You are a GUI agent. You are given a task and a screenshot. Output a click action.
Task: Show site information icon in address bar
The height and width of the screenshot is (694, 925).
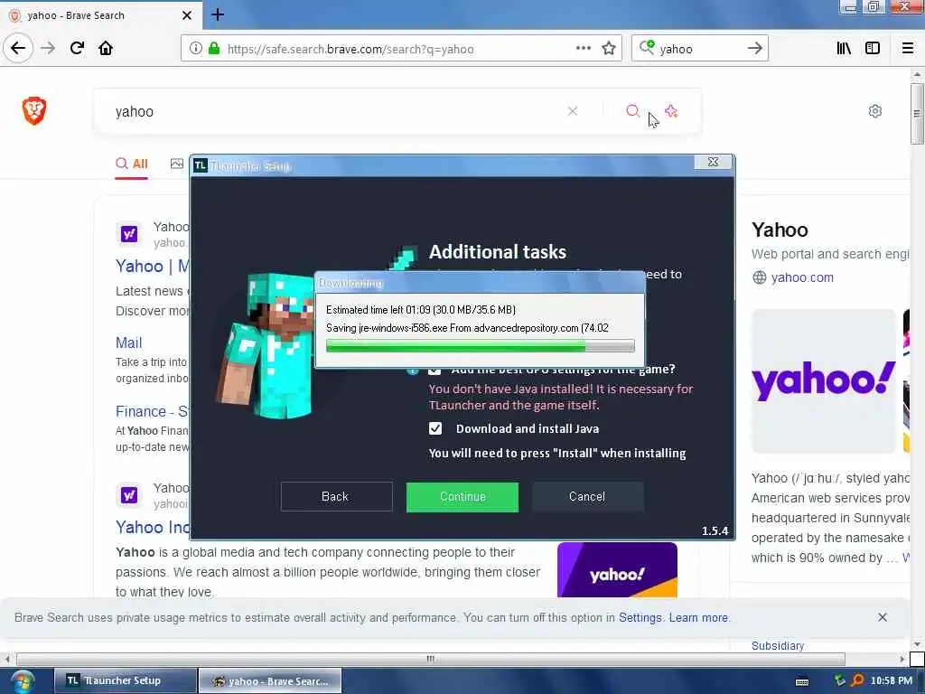click(x=195, y=49)
